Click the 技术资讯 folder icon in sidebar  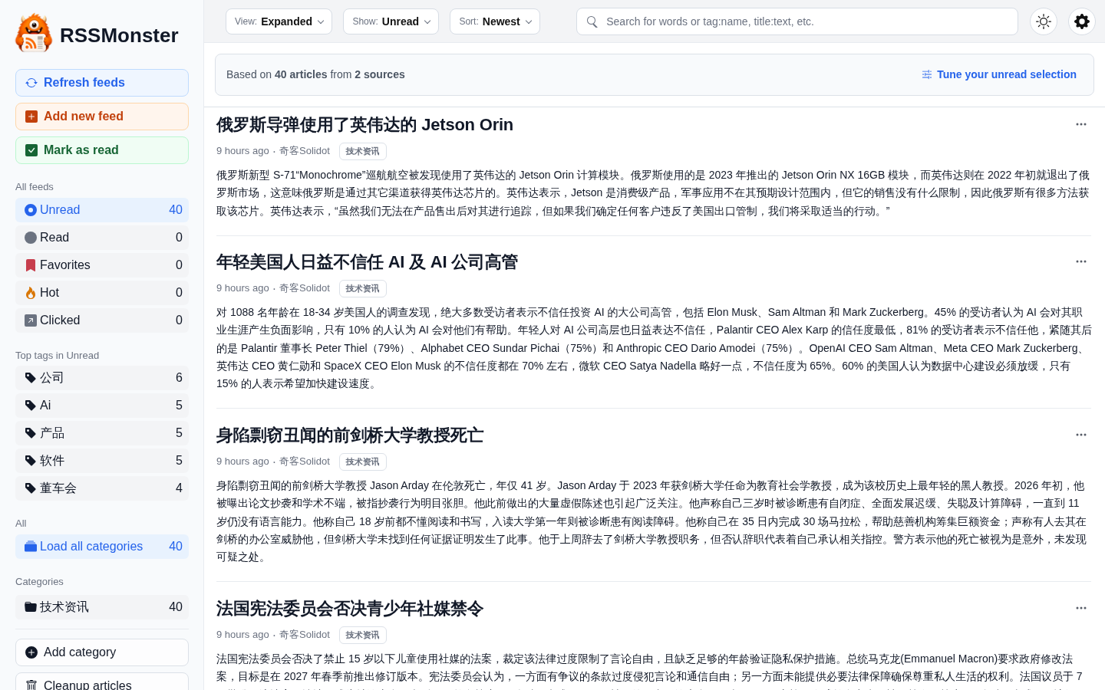click(31, 607)
